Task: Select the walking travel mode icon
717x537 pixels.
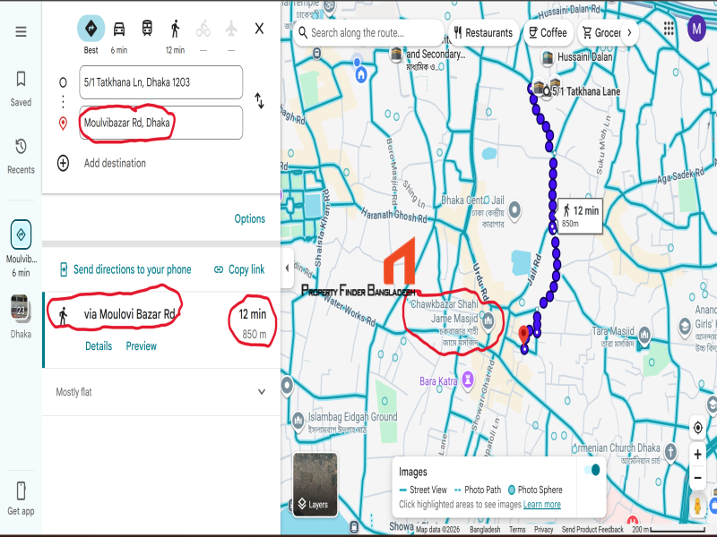Action: (175, 29)
